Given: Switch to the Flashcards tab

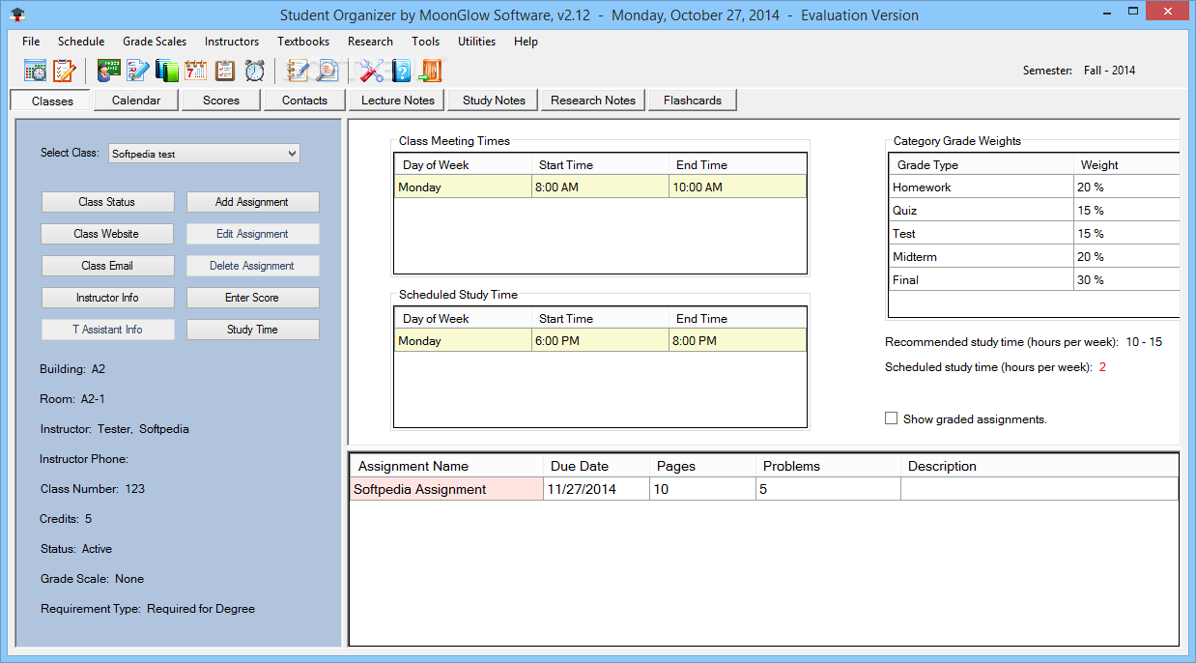Looking at the screenshot, I should pos(693,100).
